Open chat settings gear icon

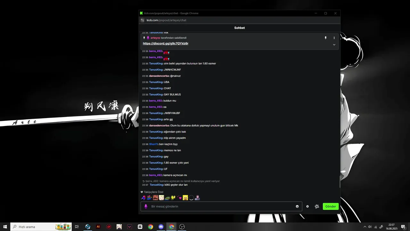click(307, 206)
